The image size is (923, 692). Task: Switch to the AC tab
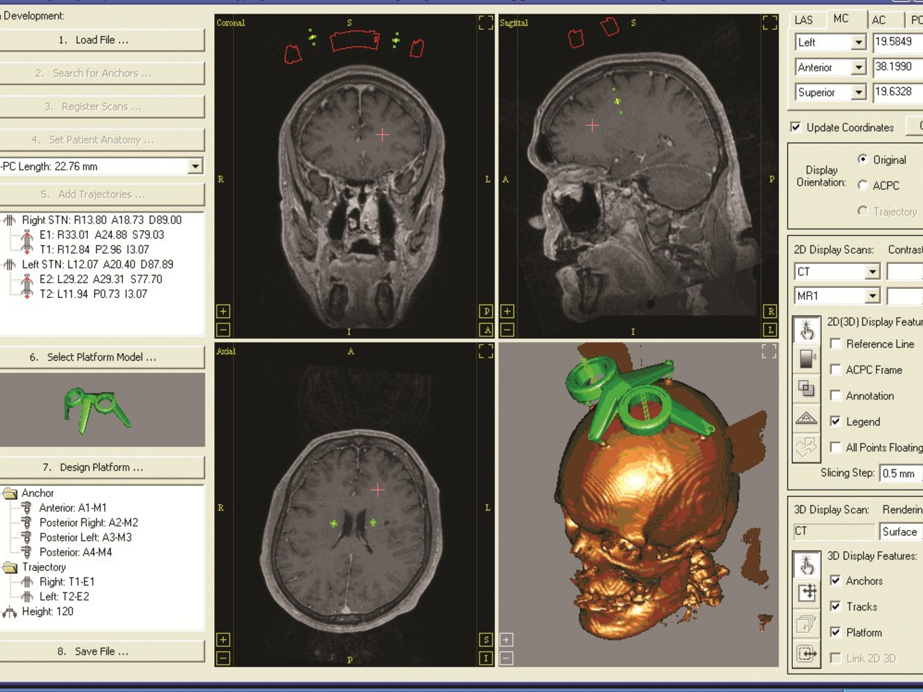click(x=878, y=20)
